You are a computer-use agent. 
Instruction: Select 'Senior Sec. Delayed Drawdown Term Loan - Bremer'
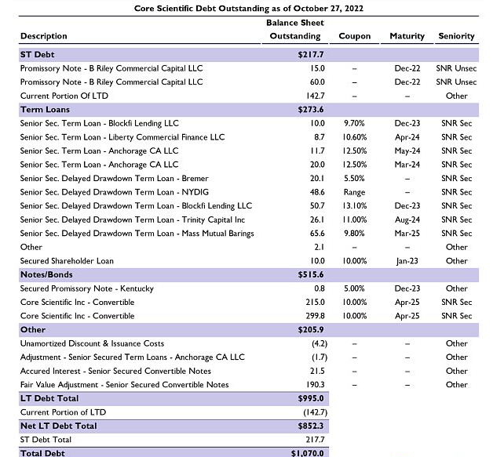tap(114, 179)
